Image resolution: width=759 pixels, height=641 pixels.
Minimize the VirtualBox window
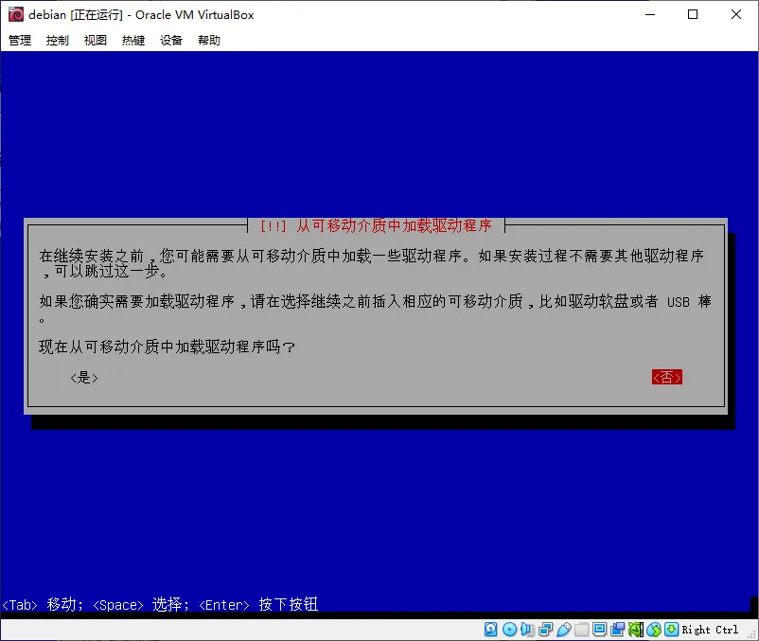pos(650,14)
